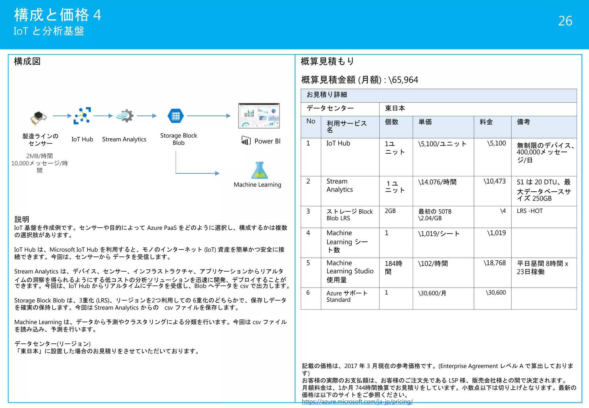Click the お見積り詳細 table header
Screen dimensions: 589x408
tap(439, 95)
